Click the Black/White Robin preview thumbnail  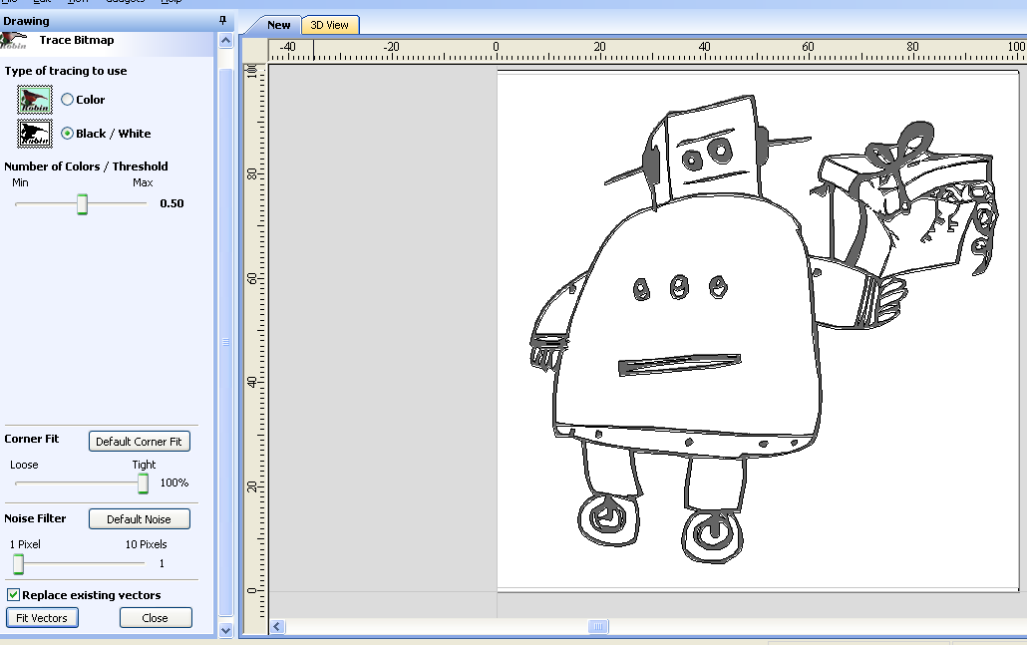click(x=33, y=133)
